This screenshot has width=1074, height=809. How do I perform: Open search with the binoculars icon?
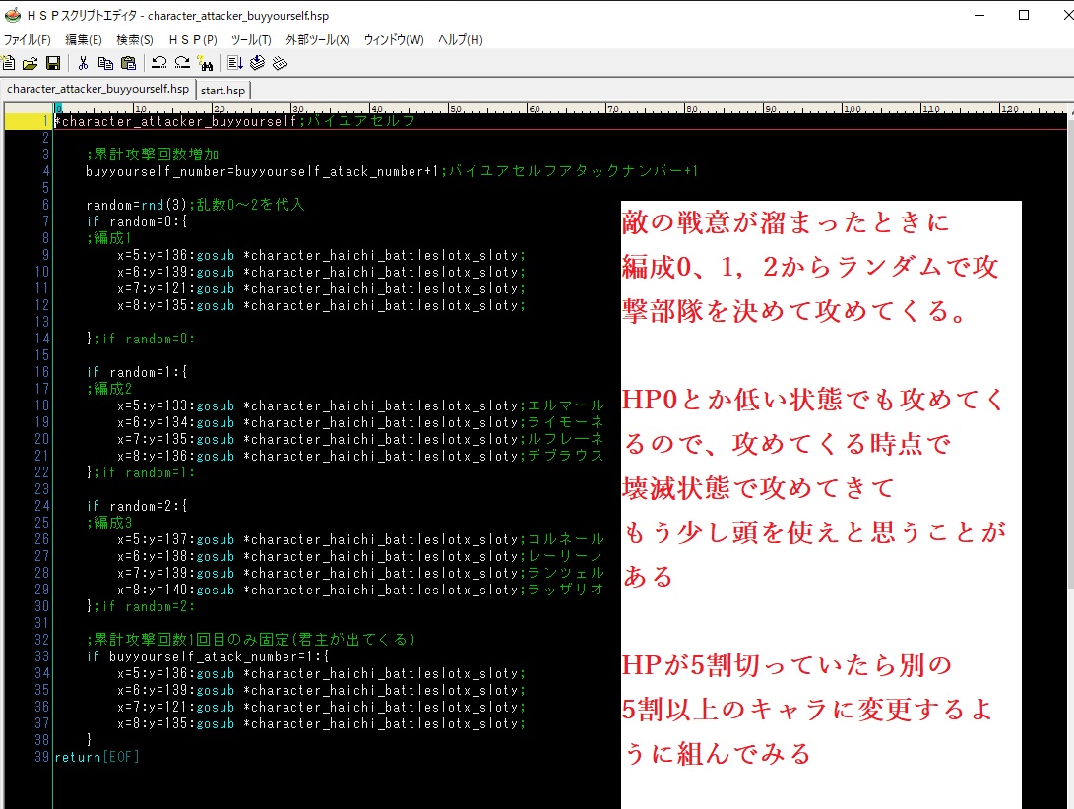tap(205, 63)
